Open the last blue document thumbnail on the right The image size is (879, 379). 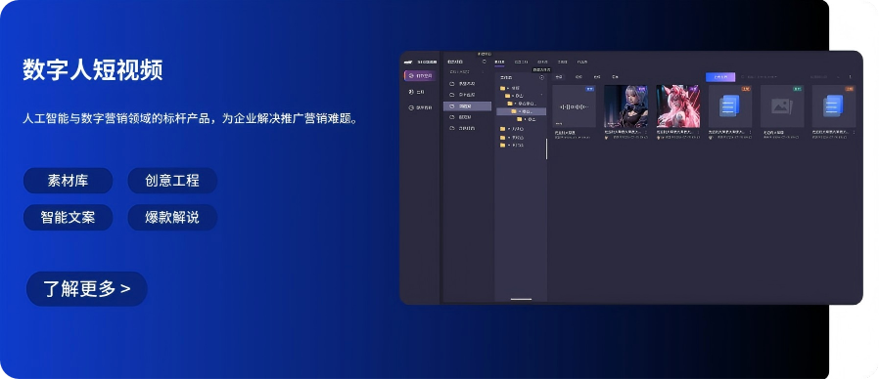click(834, 106)
